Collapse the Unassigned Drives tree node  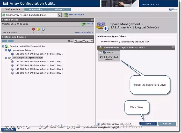coord(6,50)
